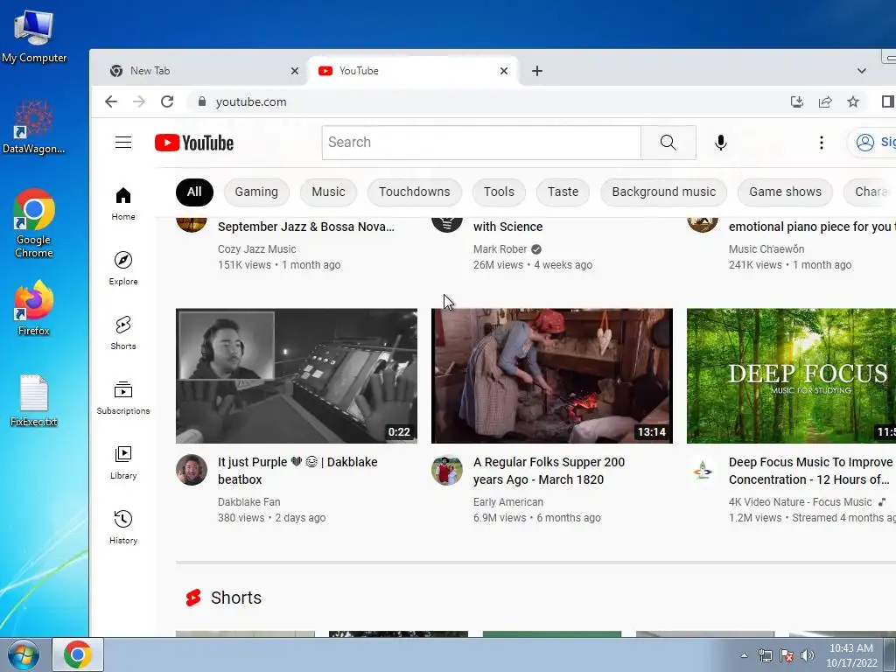Open YouTube settings three-dot menu
This screenshot has width=896, height=672.
pyautogui.click(x=821, y=143)
